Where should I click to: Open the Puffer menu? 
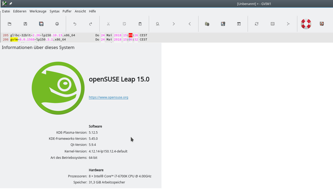coord(67,11)
